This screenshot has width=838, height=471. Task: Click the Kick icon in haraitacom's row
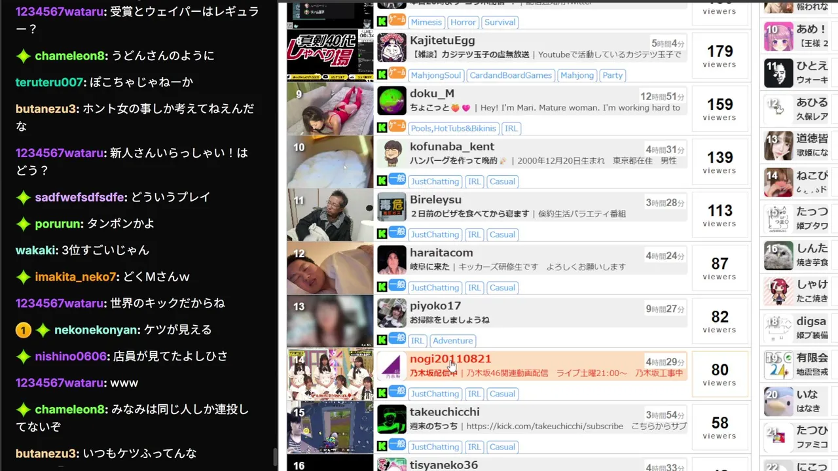(x=382, y=287)
